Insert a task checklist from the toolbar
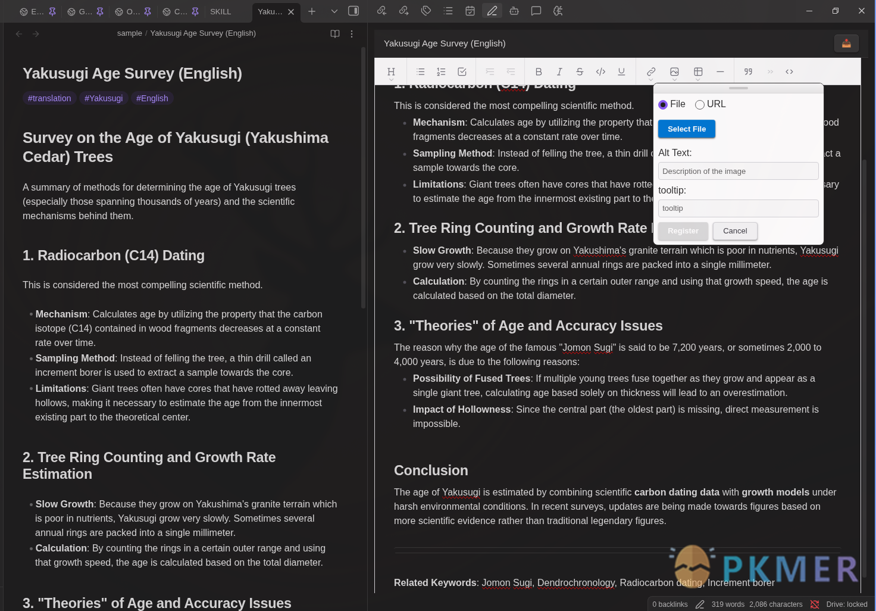Viewport: 876px width, 611px height. (x=462, y=72)
